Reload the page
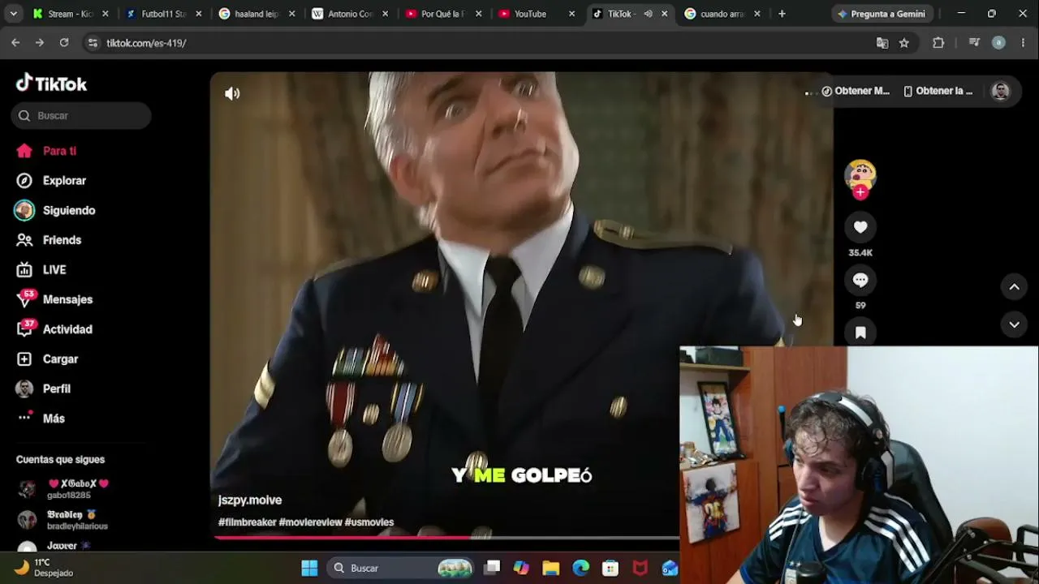This screenshot has width=1039, height=584. click(64, 43)
